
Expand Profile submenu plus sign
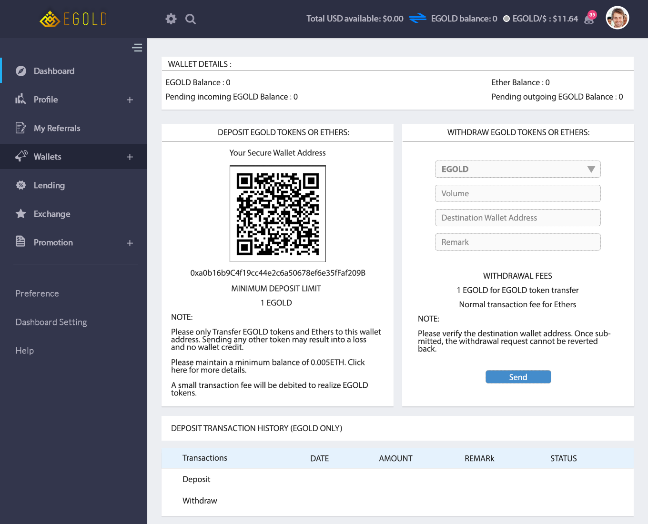click(x=130, y=100)
